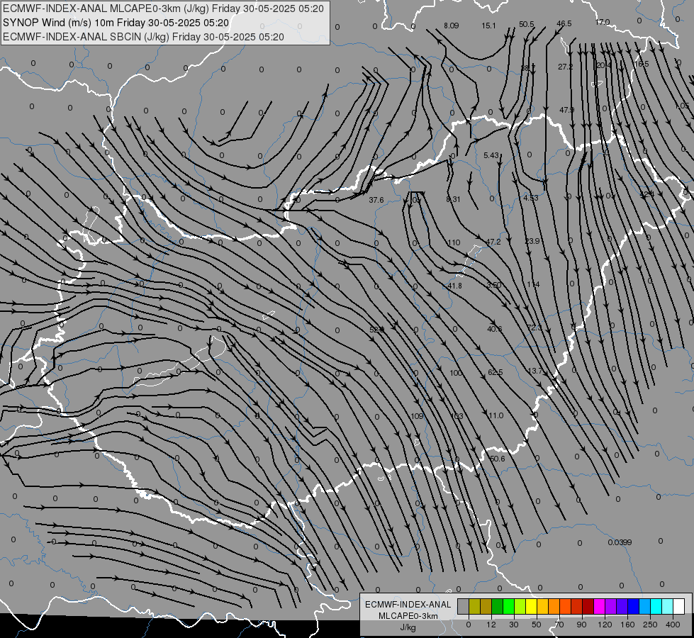Click the map value 50.5
The width and height of the screenshot is (694, 638).
[527, 24]
